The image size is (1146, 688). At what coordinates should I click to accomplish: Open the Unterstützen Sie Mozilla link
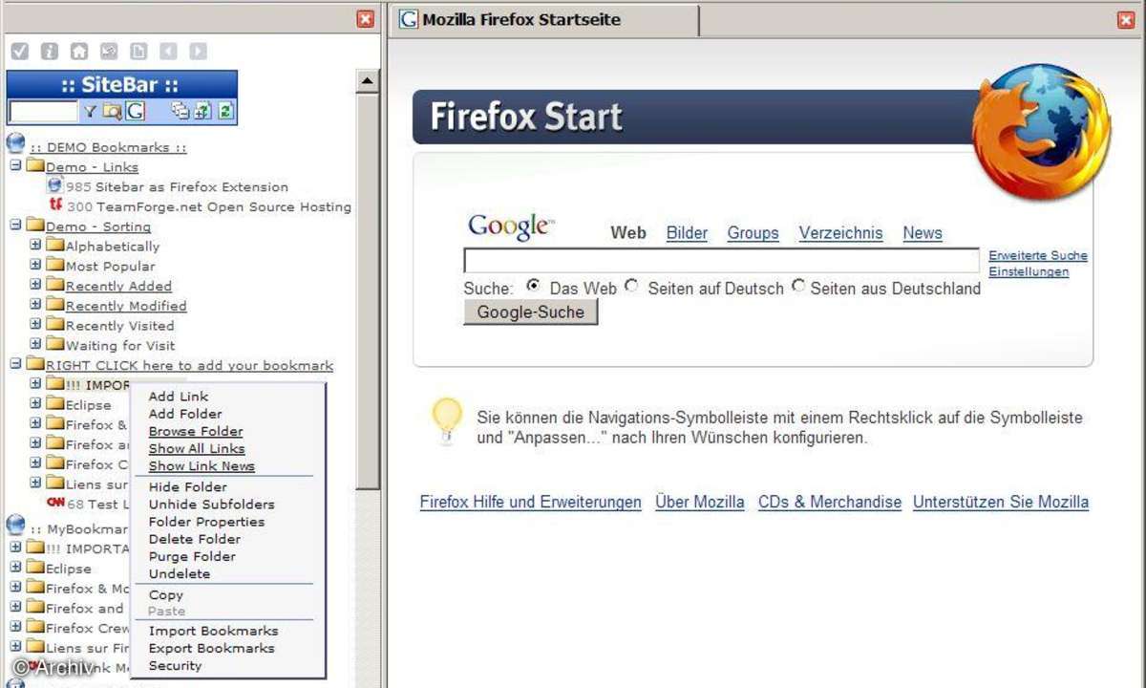click(1001, 502)
